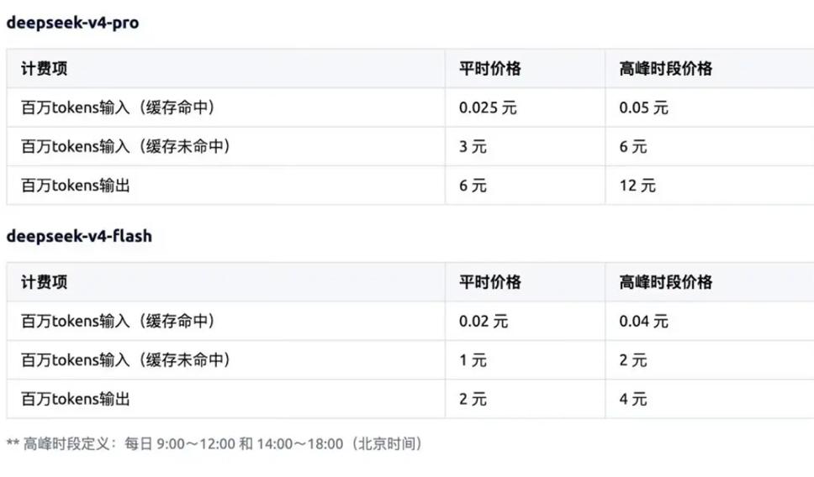This screenshot has height=477, width=814.
Task: Select 百万tokens输入（缓存未命中）row in pro table
Action: pos(410,146)
